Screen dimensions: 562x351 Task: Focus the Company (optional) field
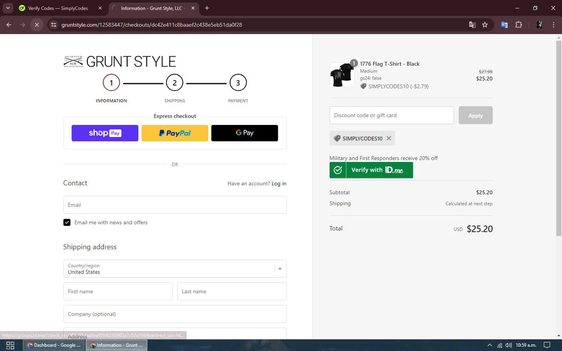tap(175, 314)
